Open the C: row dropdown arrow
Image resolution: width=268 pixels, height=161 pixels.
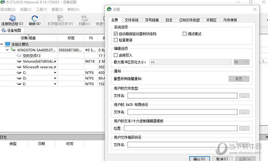pos(55,72)
